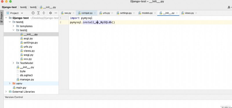
Task: Select views.py in project tree
Action: pos(29,51)
